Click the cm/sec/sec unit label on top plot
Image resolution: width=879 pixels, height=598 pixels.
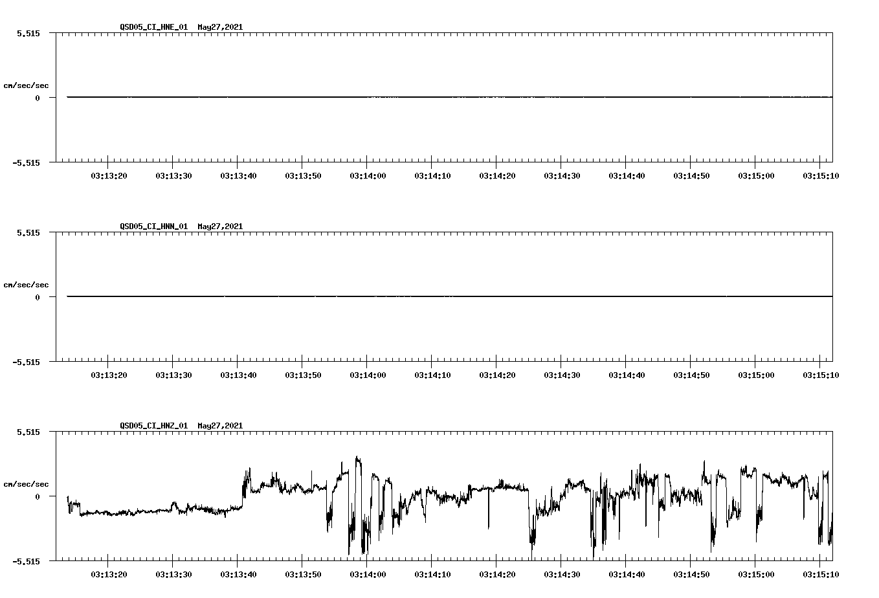coord(27,85)
